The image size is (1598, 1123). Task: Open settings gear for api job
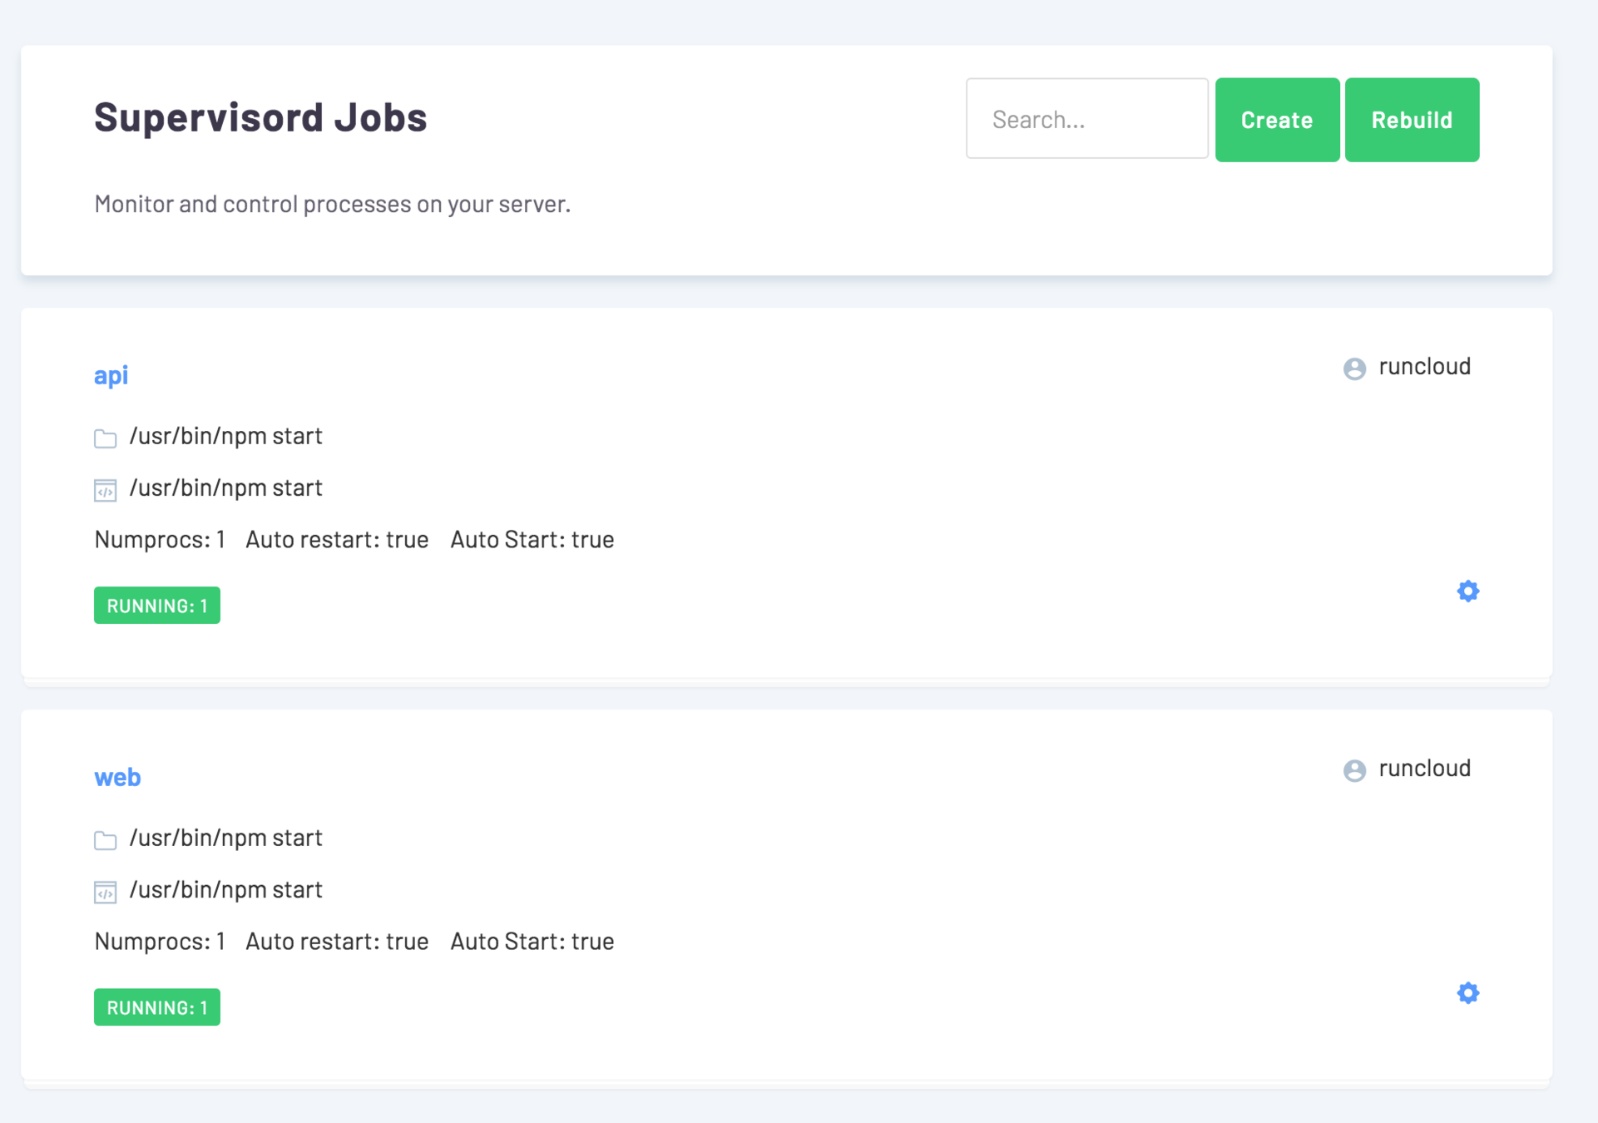pos(1467,591)
